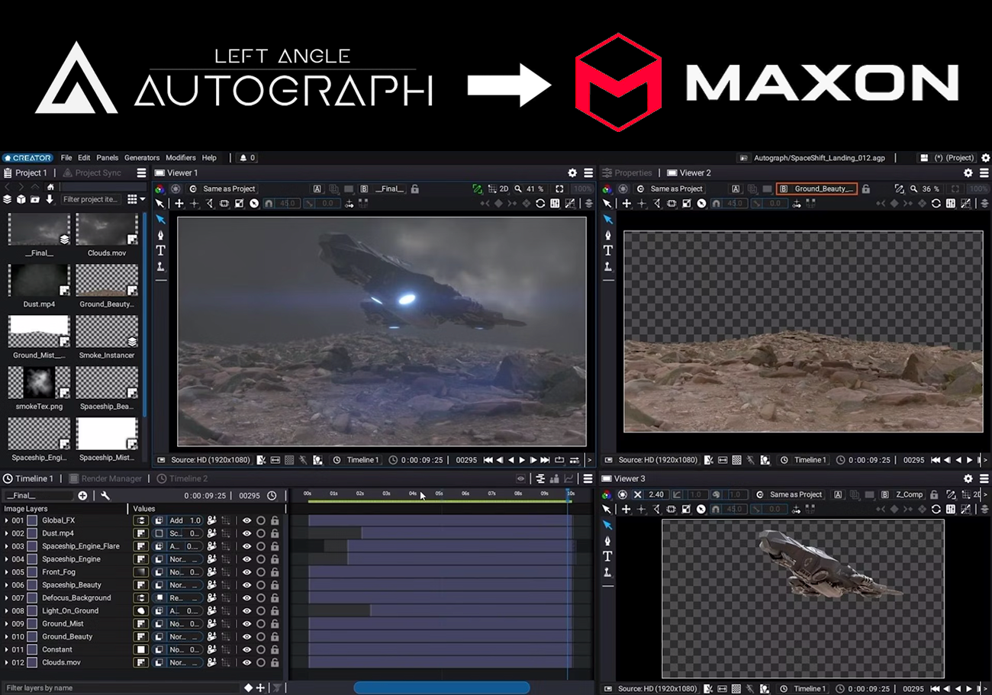Open Project panel grid view dropdown
Screen dimensions: 992x695
137,199
